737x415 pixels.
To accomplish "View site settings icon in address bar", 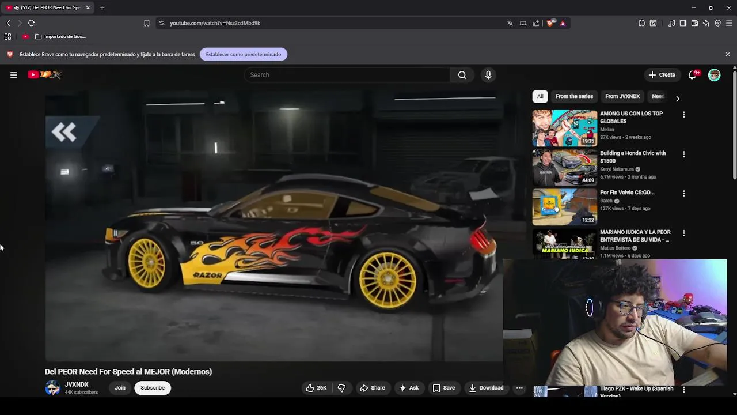I will [x=162, y=23].
